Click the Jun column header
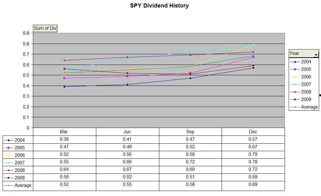This screenshot has width=321, height=196. click(127, 132)
